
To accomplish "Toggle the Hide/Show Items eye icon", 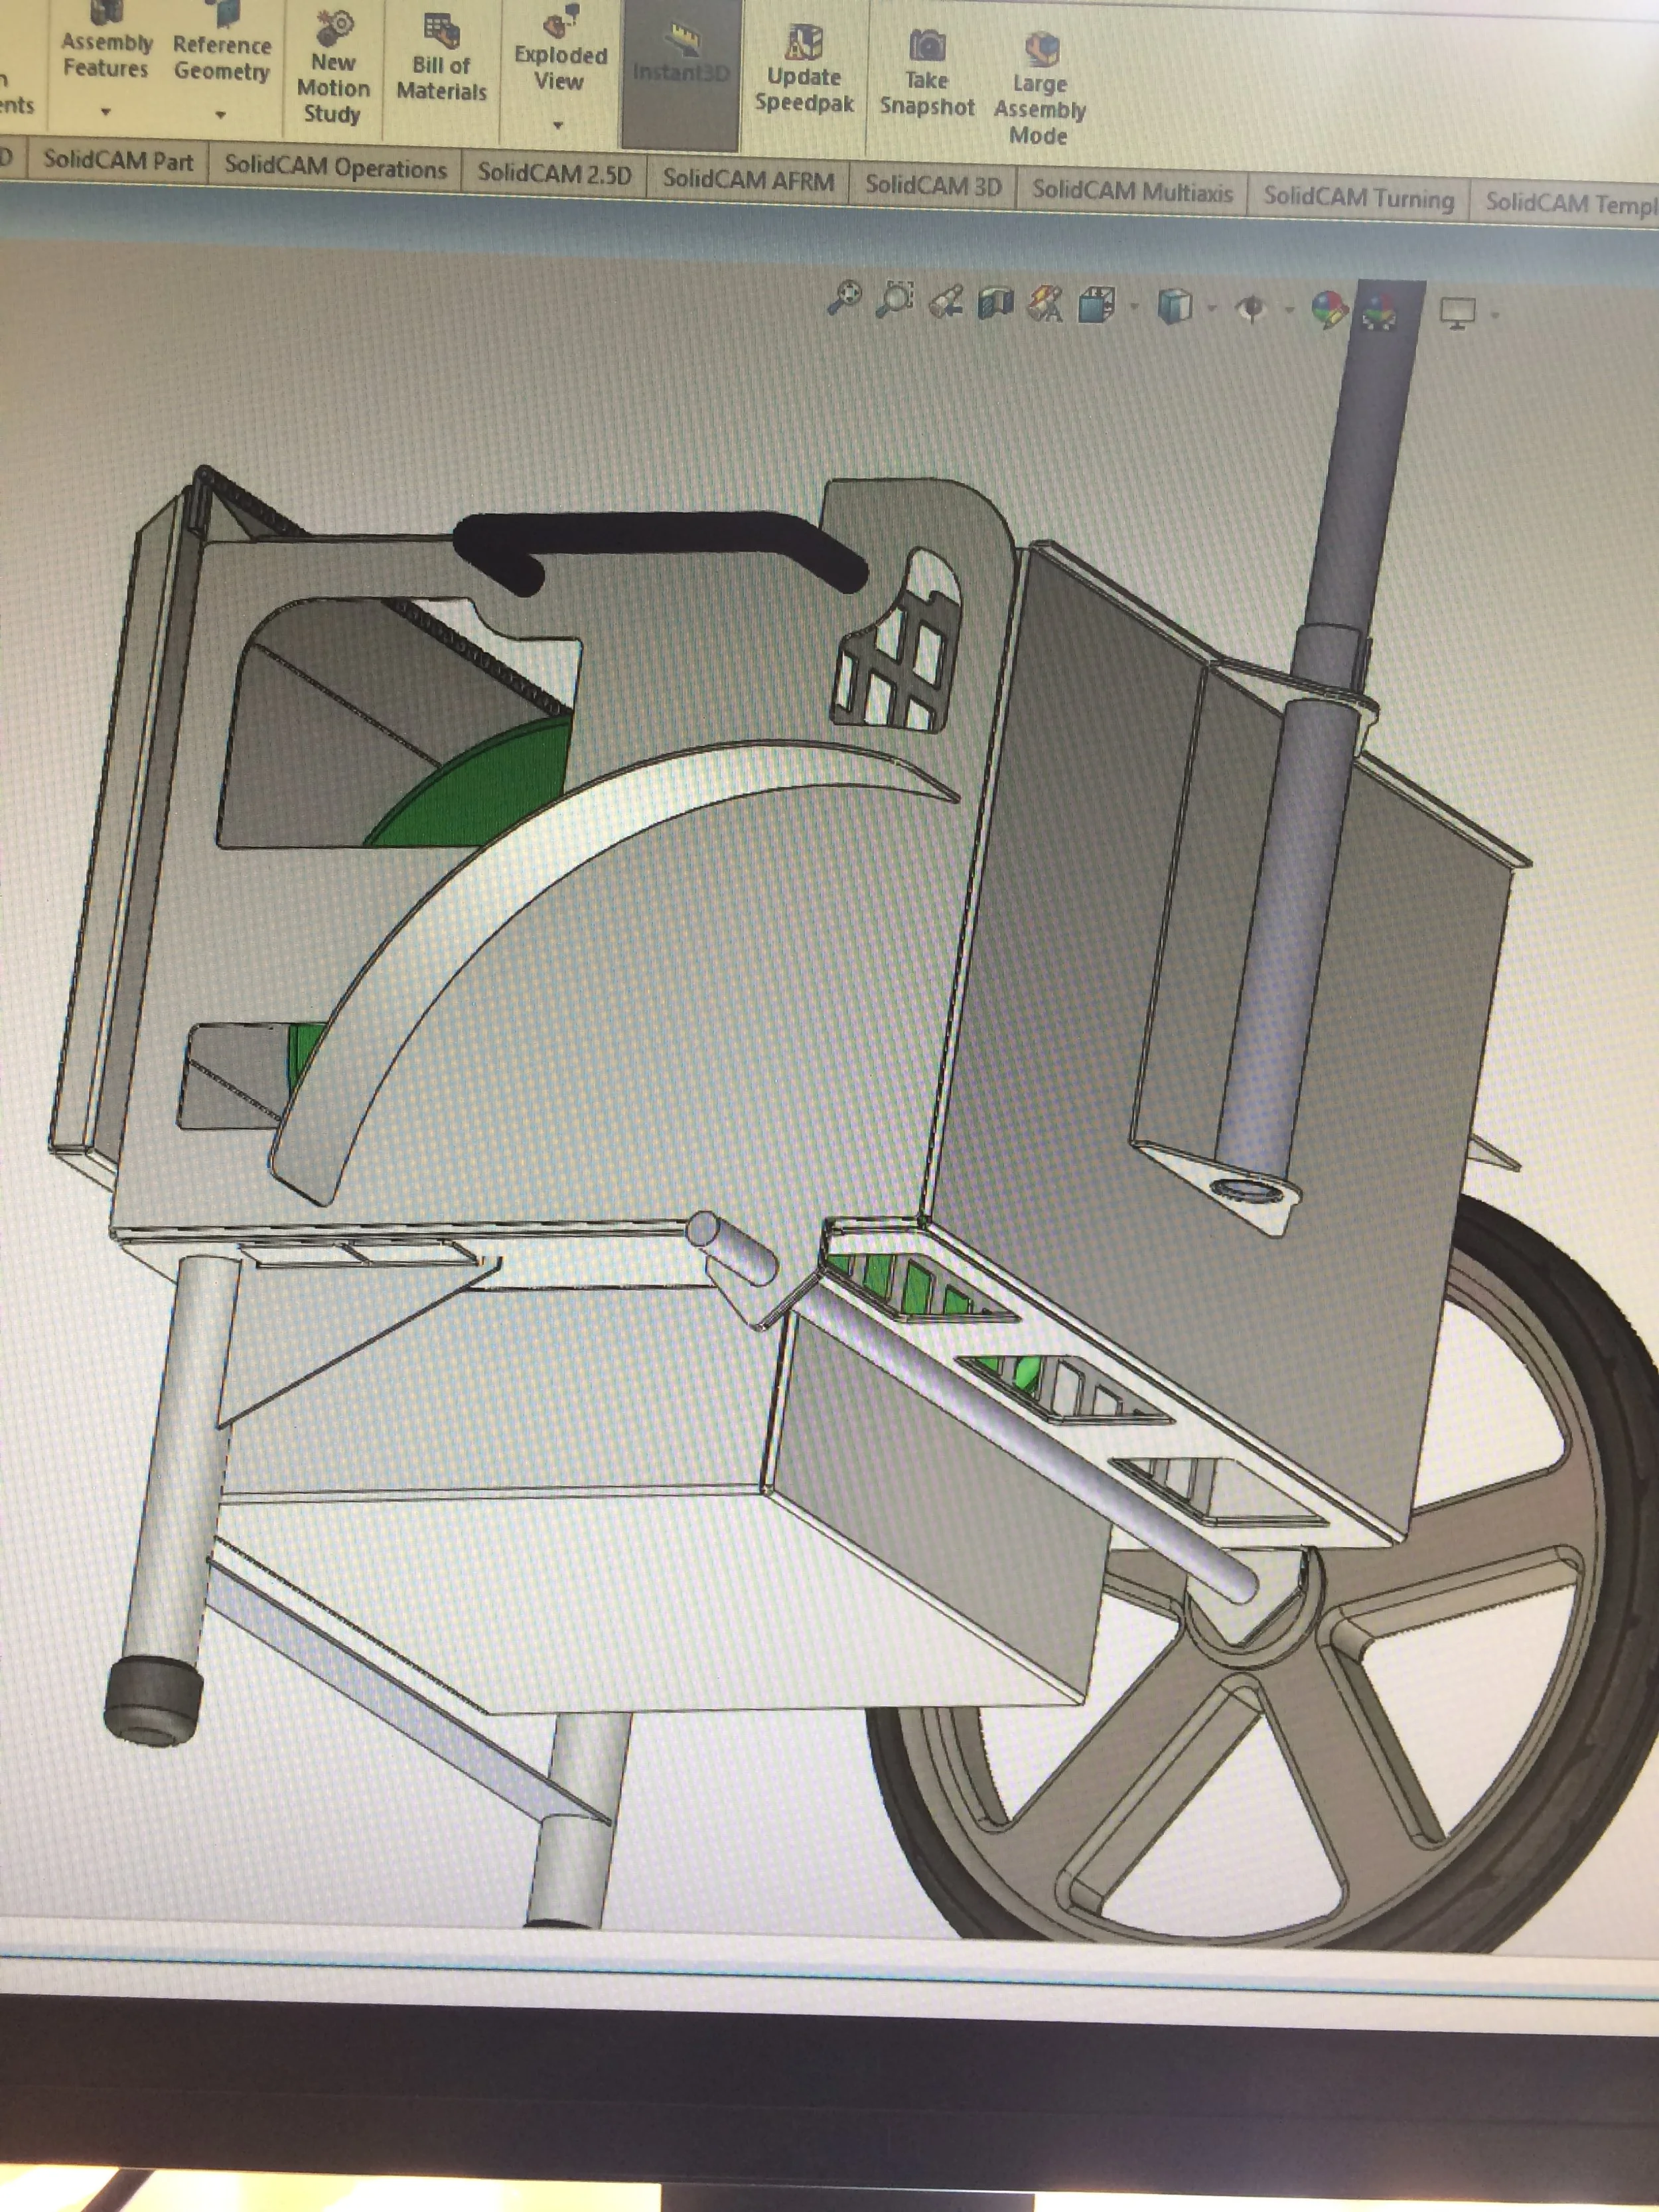I will tap(1251, 308).
